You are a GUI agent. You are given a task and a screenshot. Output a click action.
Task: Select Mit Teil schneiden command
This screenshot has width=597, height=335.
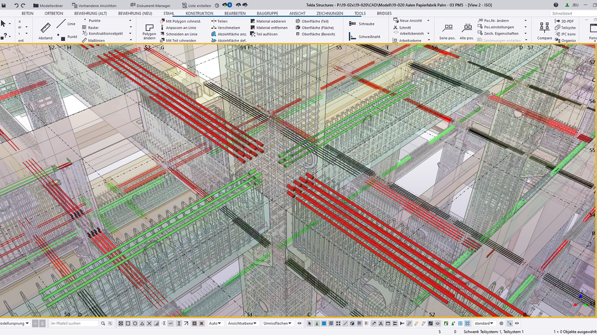(178, 41)
